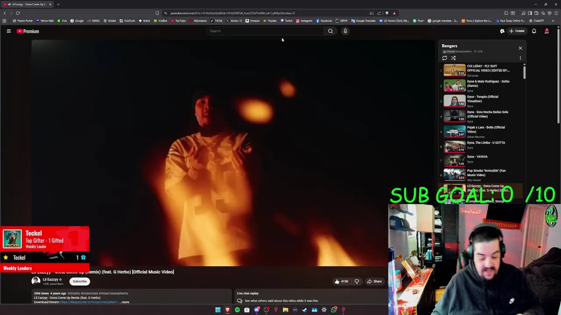Open the browser extensions puzzle icon

tap(506, 13)
